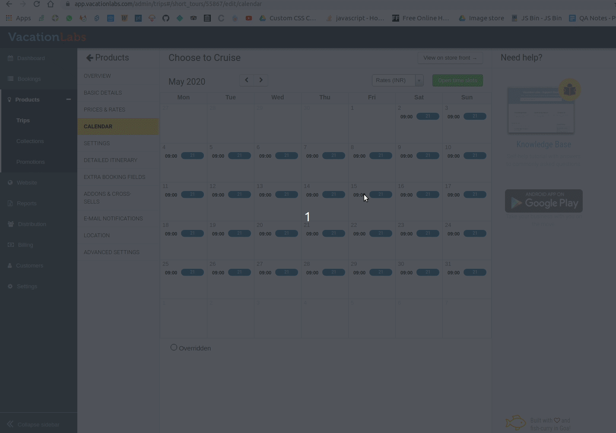The width and height of the screenshot is (616, 433).
Task: Open the Prices & Rates tab
Action: tap(105, 110)
